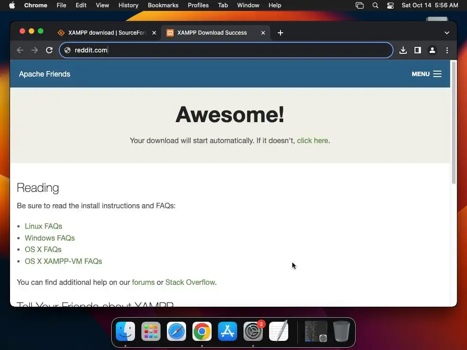
Task: Click the 'Reading' section heading
Action: click(38, 188)
